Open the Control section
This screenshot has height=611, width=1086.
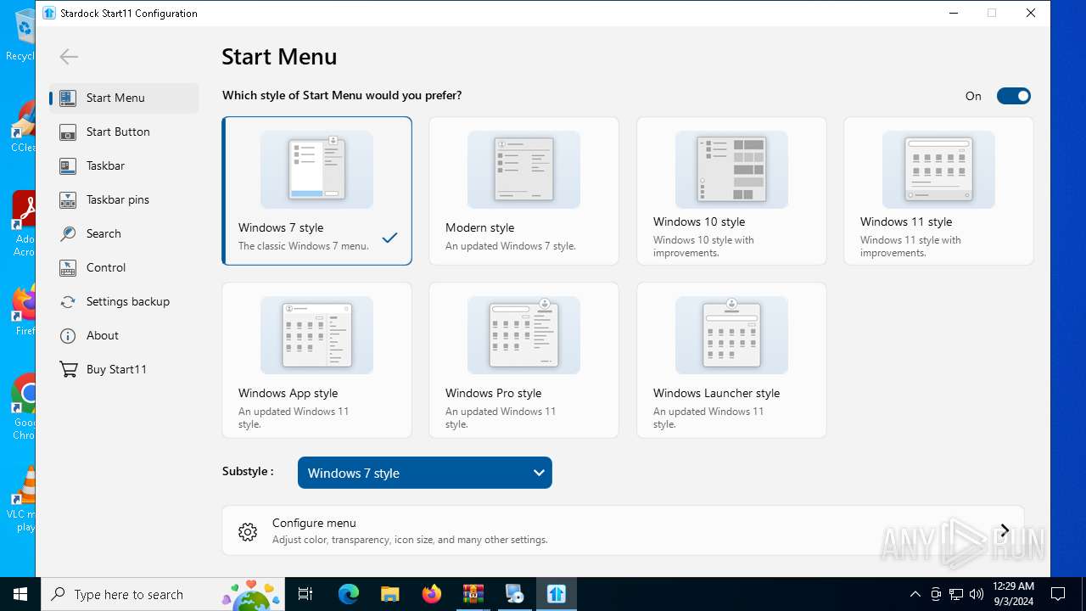pos(124,267)
